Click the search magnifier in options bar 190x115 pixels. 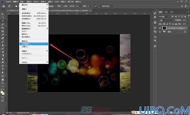tap(182, 6)
